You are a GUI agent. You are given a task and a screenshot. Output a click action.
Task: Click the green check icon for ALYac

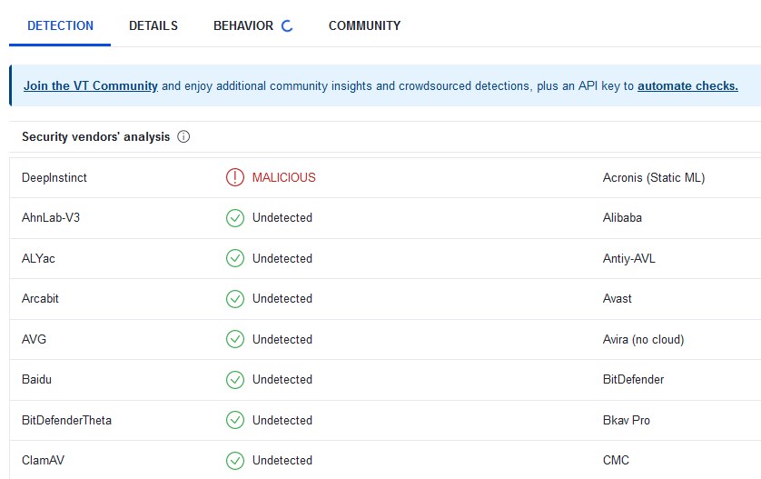point(235,258)
